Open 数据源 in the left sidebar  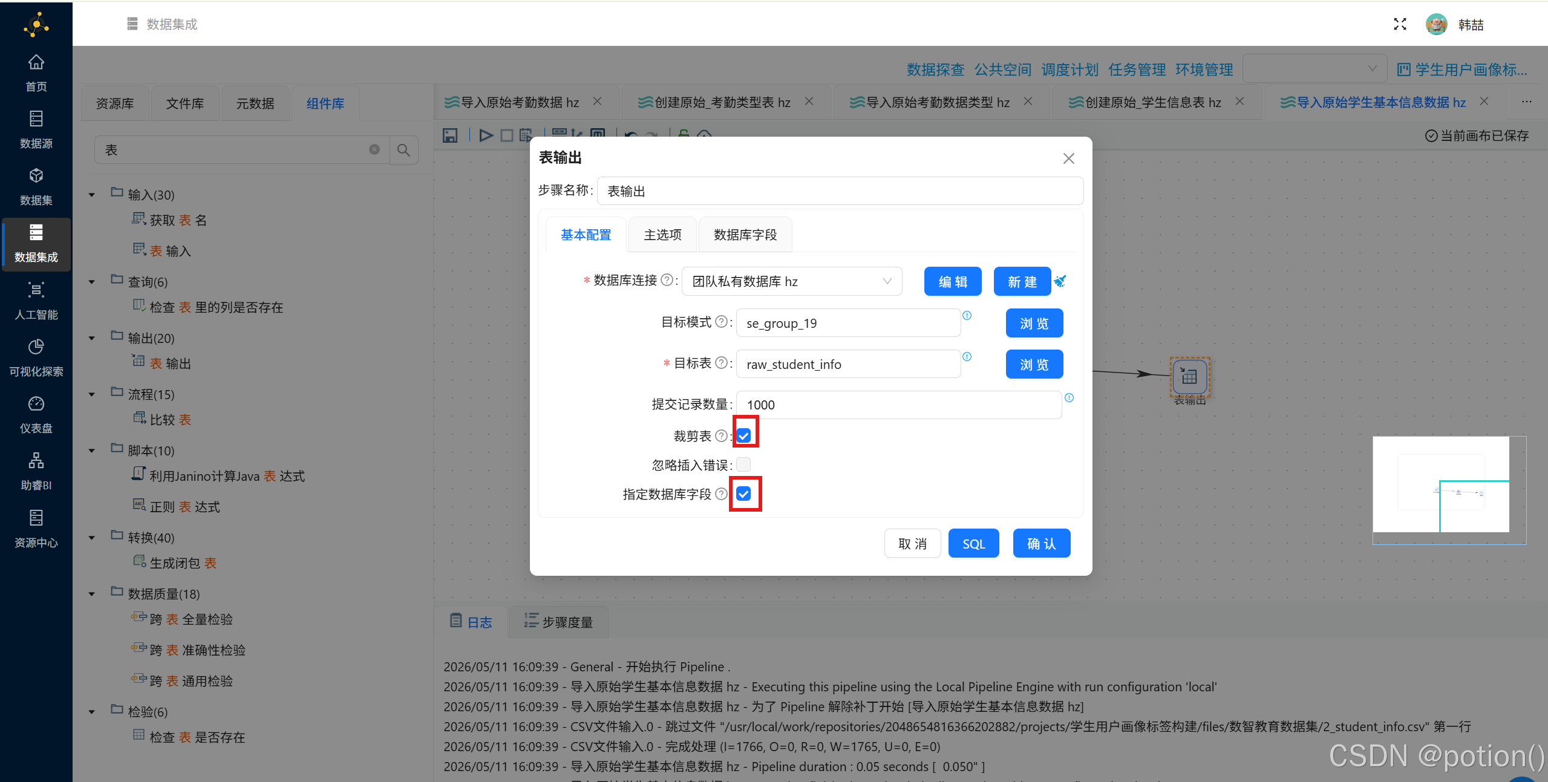point(36,130)
